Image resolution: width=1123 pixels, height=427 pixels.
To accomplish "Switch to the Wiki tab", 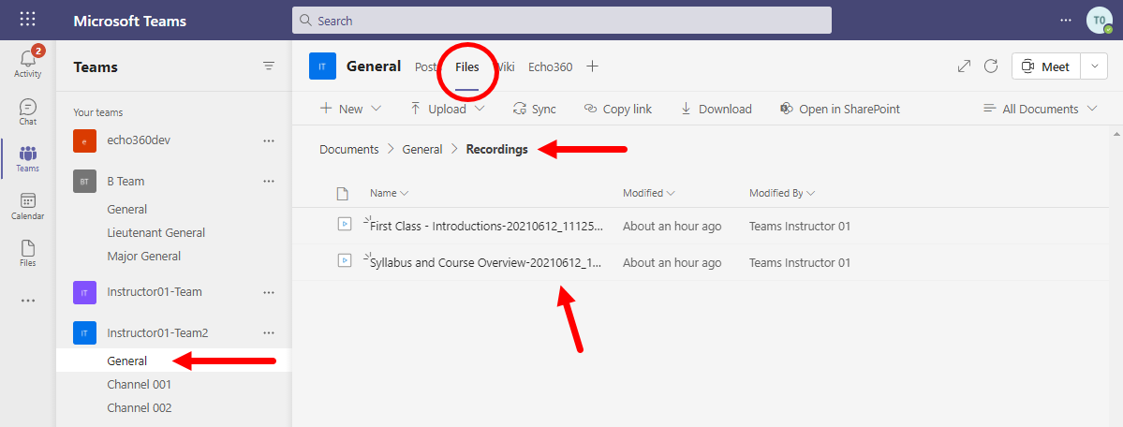I will (x=505, y=67).
